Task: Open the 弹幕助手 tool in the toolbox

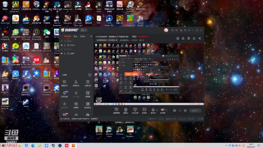Action: pyautogui.click(x=64, y=83)
